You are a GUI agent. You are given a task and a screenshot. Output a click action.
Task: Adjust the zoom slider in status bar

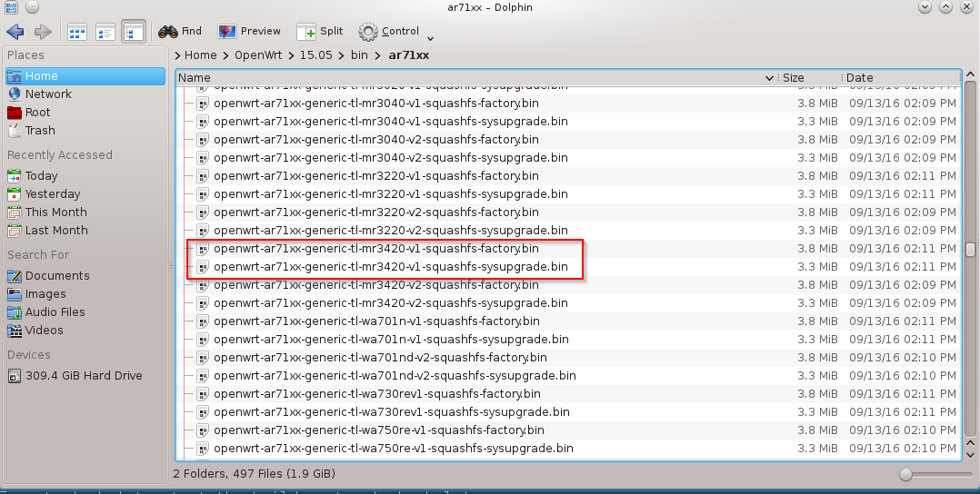click(x=905, y=474)
